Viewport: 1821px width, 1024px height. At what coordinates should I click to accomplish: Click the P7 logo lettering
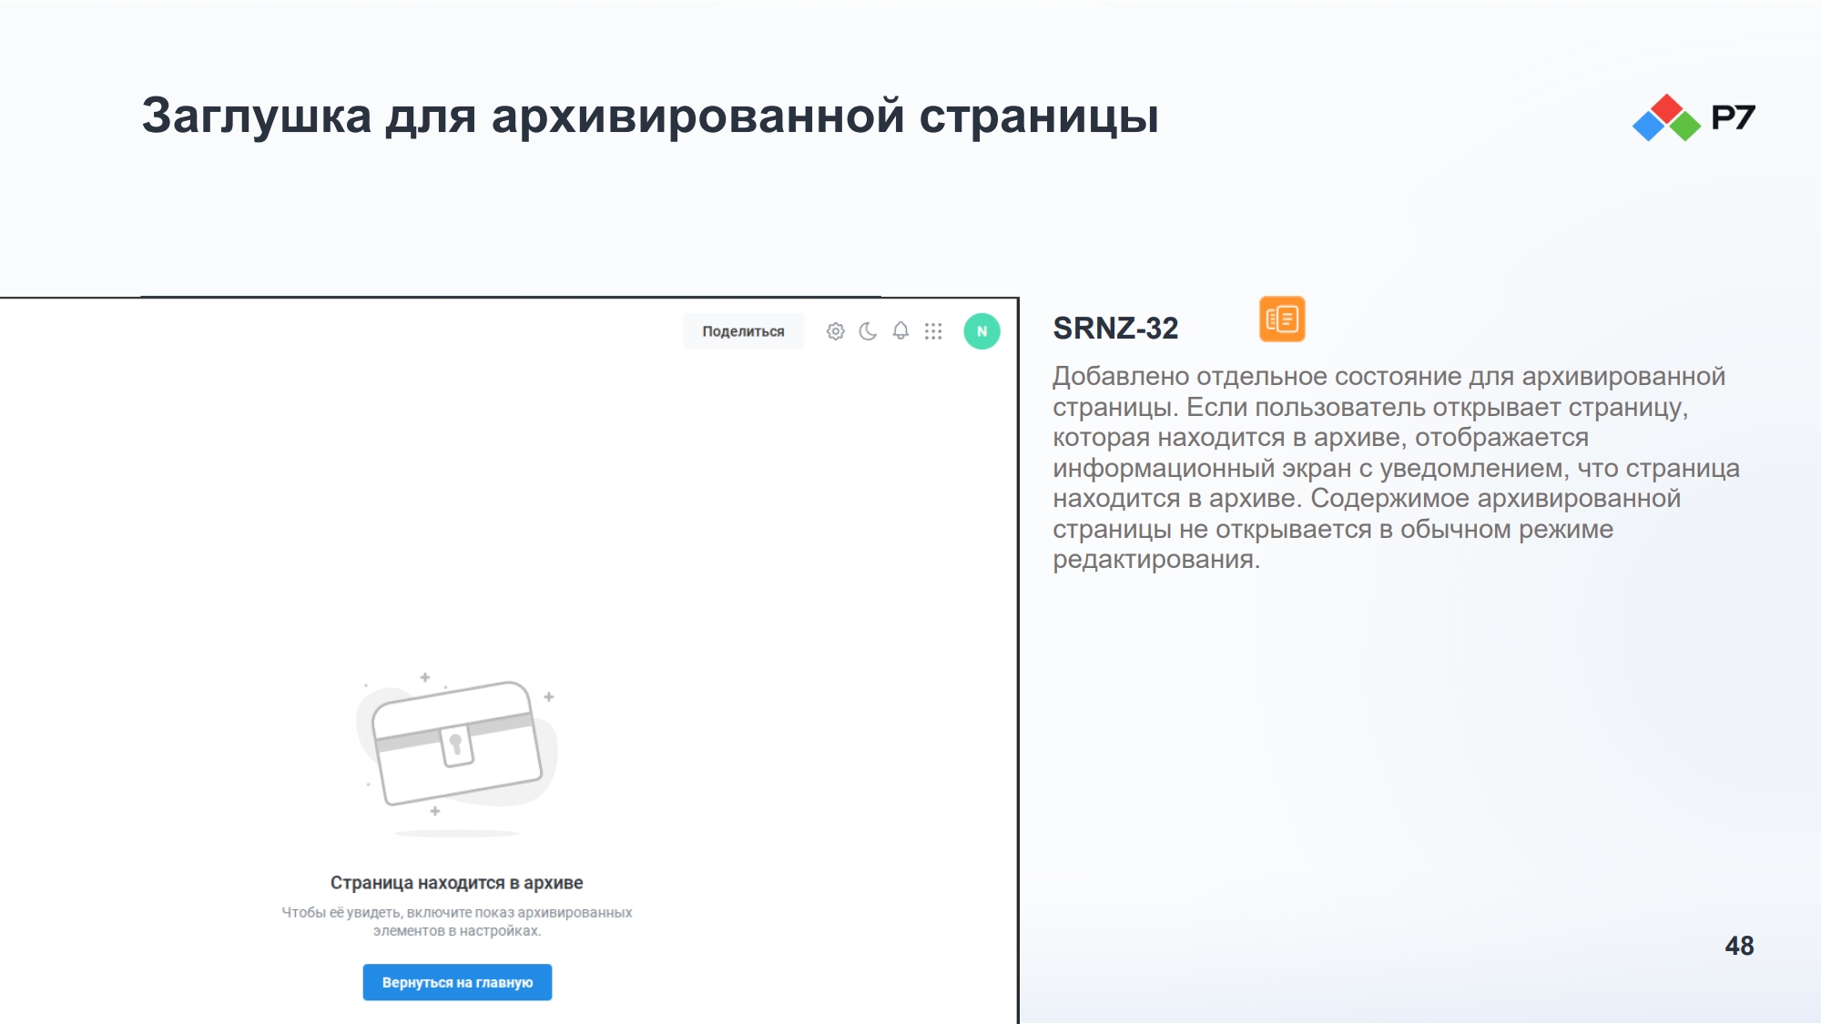(x=1733, y=117)
